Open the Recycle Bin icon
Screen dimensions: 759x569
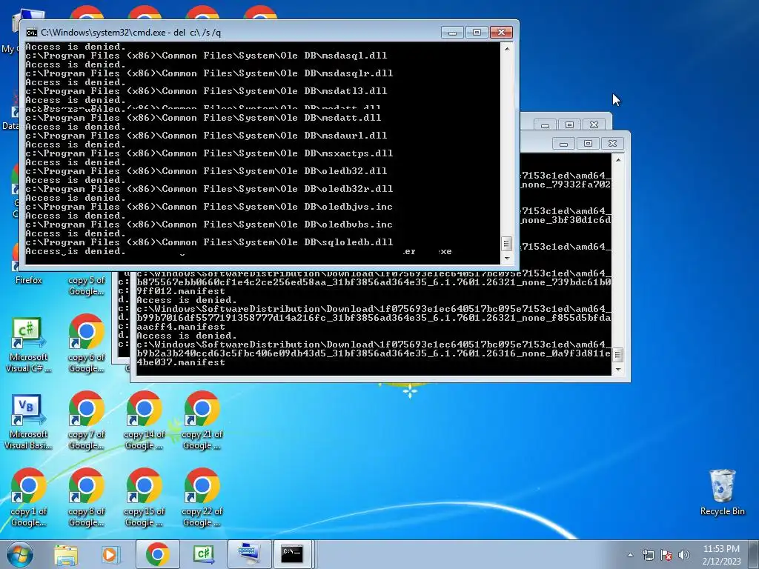point(722,493)
